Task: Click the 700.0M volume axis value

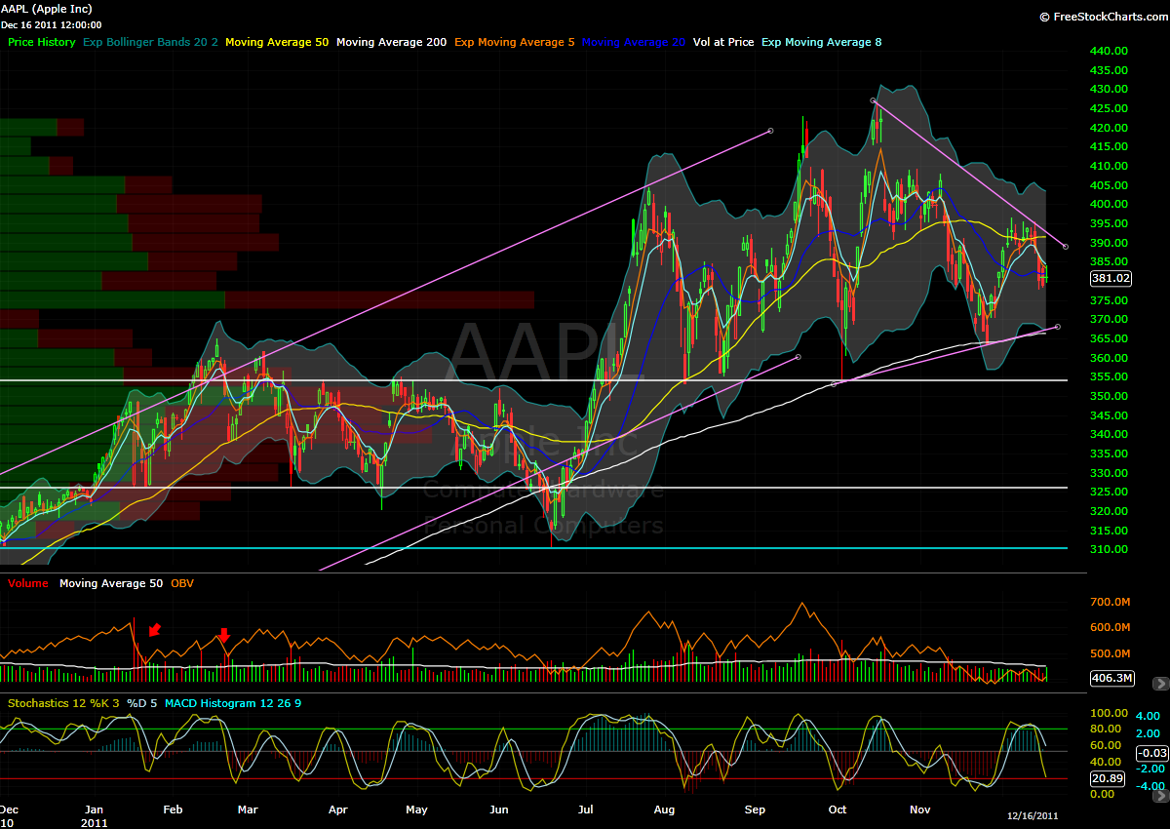Action: pyautogui.click(x=1111, y=603)
